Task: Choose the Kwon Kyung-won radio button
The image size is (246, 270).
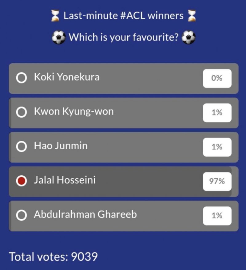Action: pos(21,113)
